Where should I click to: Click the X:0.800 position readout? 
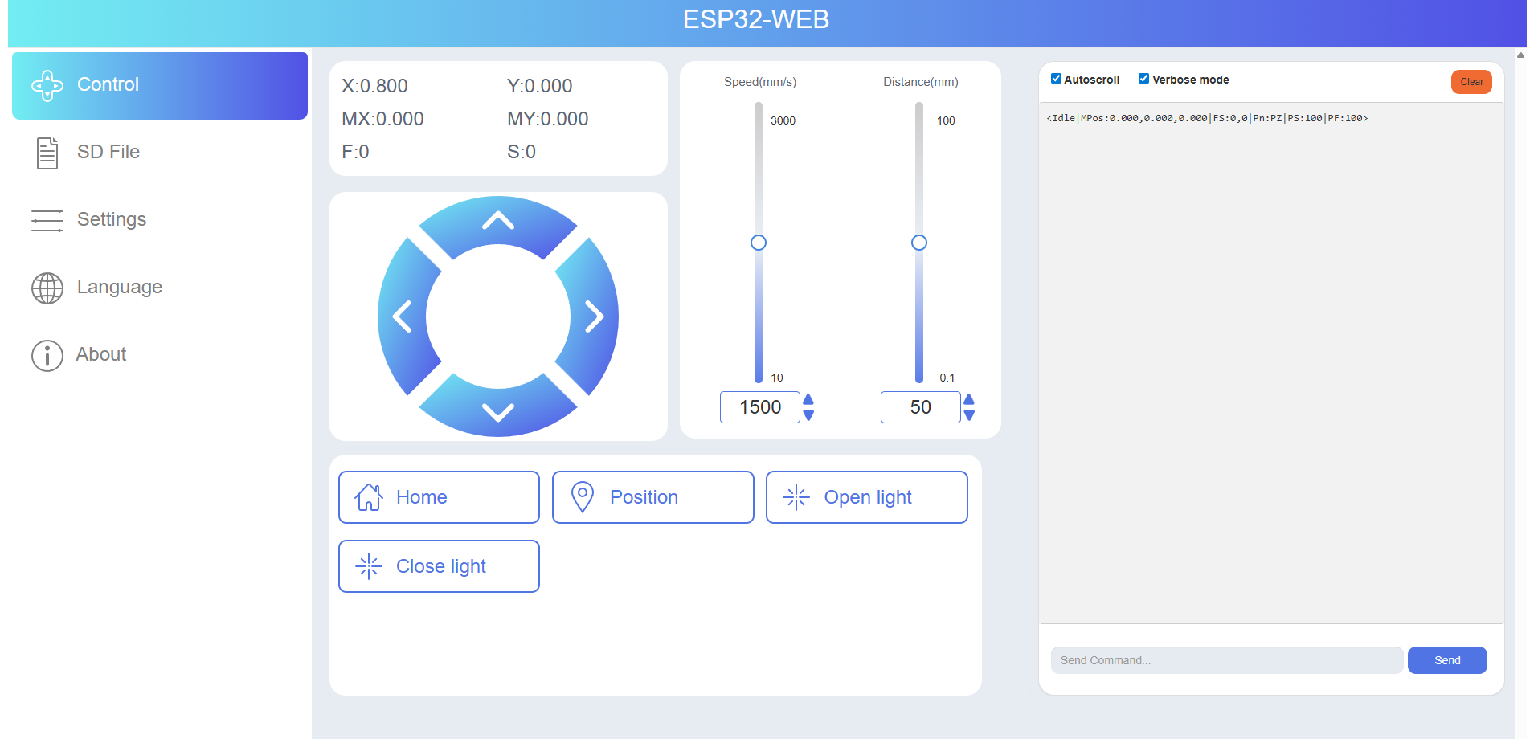[375, 86]
